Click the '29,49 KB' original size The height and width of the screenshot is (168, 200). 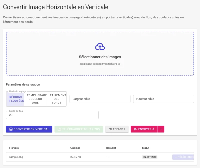(x=76, y=157)
